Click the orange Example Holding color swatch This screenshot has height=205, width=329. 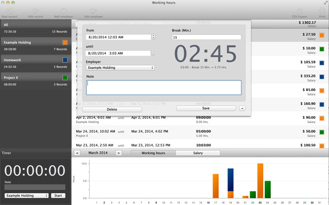point(65,42)
